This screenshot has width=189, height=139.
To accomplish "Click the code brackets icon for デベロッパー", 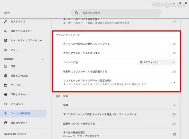I will pos(5,104).
